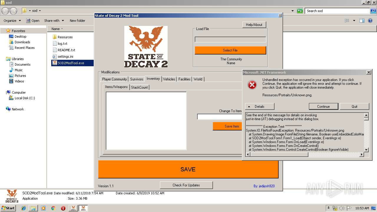This screenshot has width=377, height=212.
Task: Click the Explorer refresh button
Action: (300, 11)
